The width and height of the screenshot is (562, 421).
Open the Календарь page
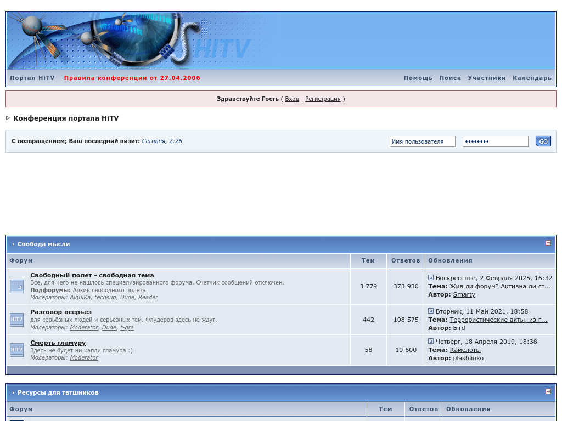click(x=532, y=78)
